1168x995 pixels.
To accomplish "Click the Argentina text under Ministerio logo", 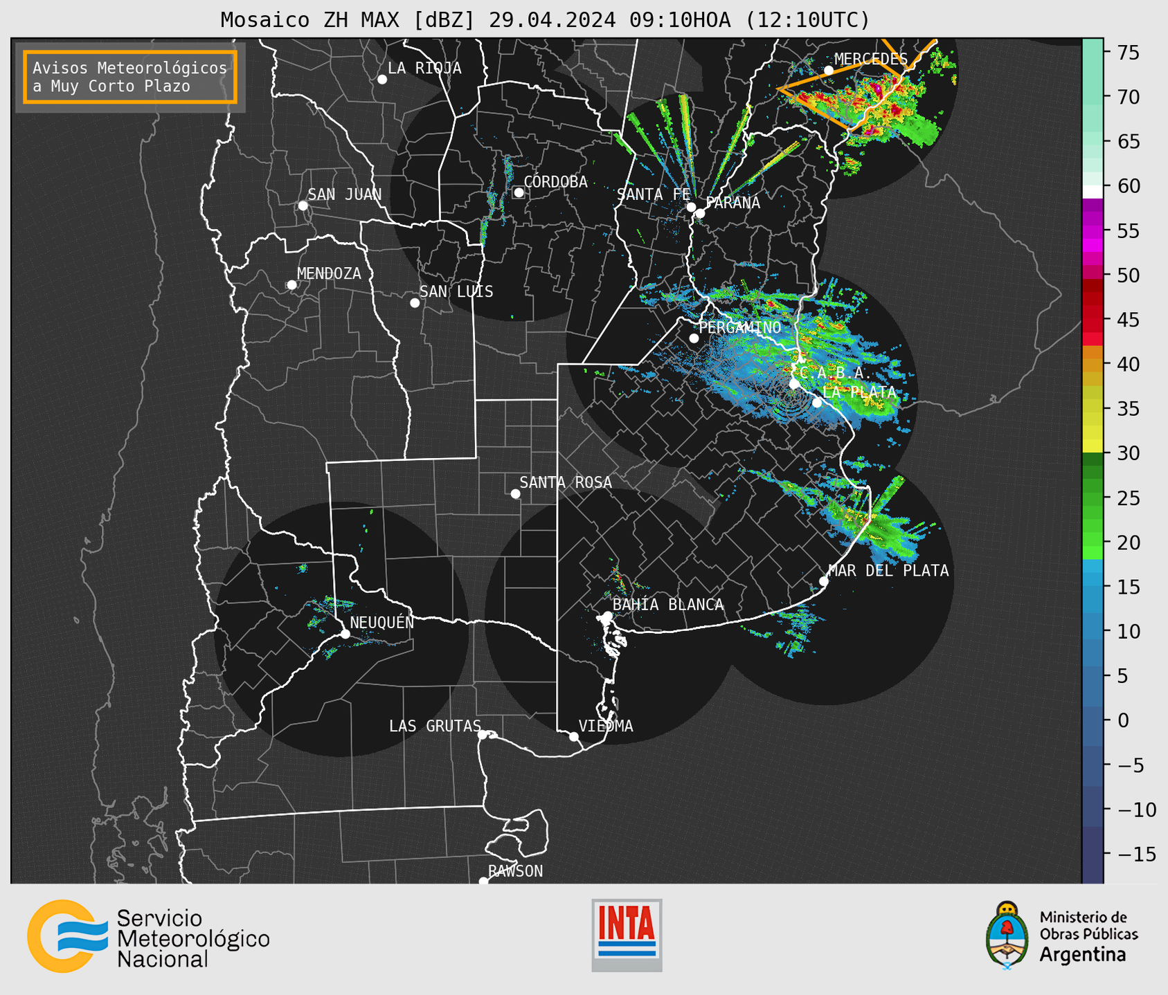I will click(x=1083, y=955).
